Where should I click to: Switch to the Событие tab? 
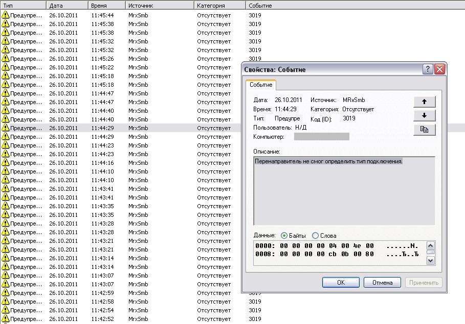tap(261, 85)
